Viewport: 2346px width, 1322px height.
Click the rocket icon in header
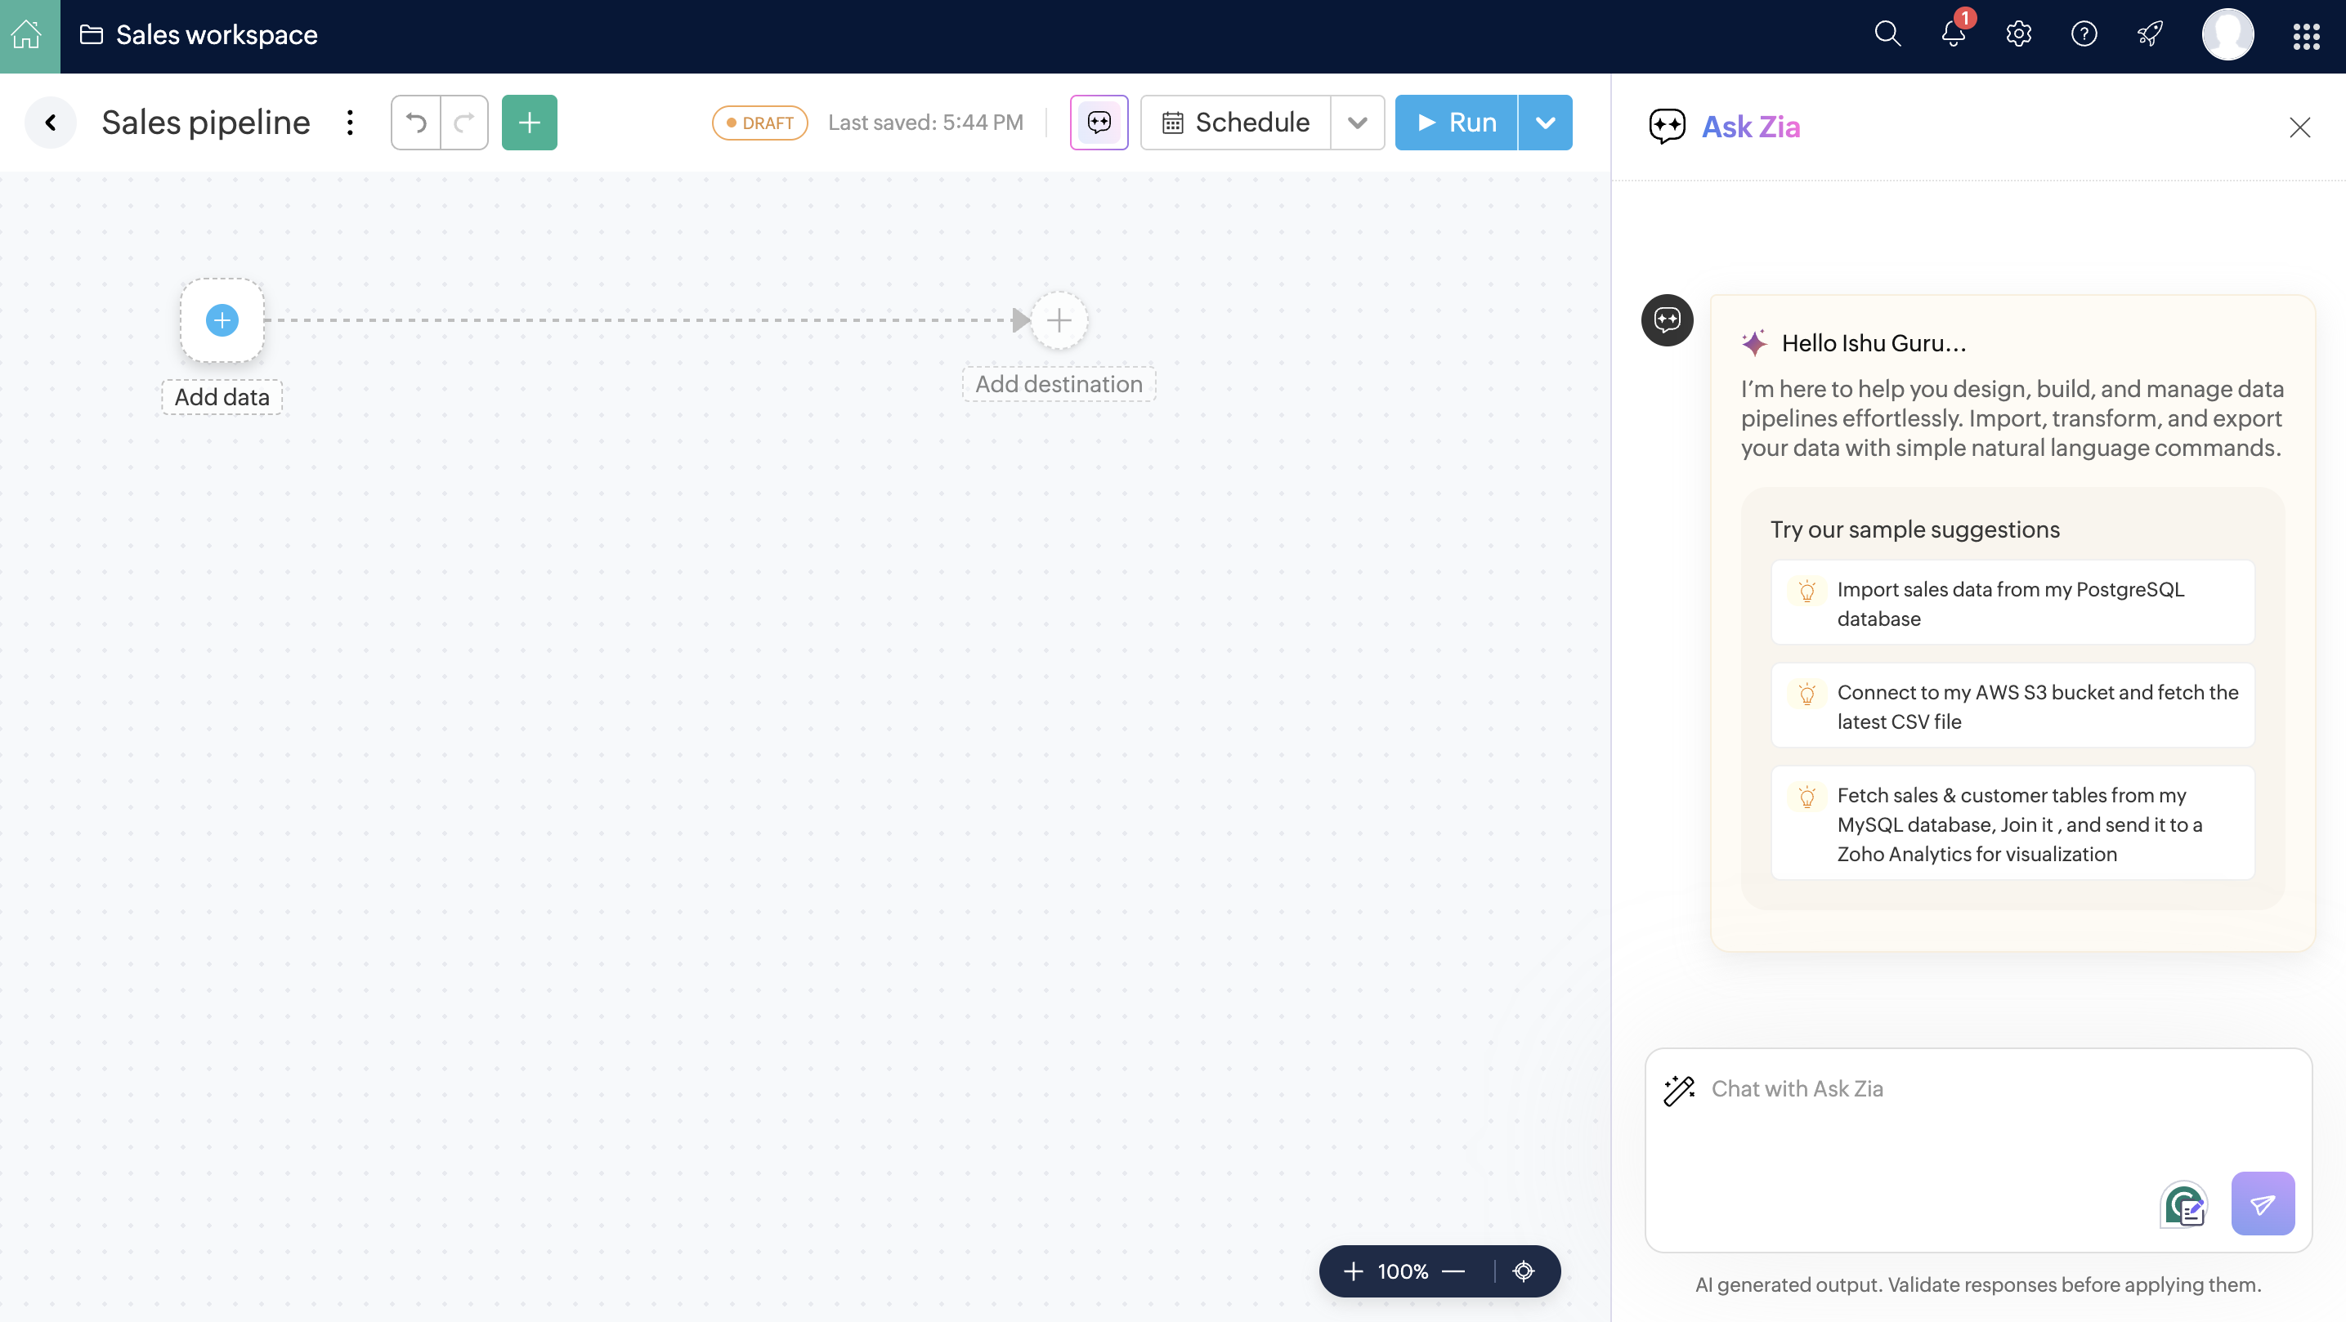(2149, 34)
